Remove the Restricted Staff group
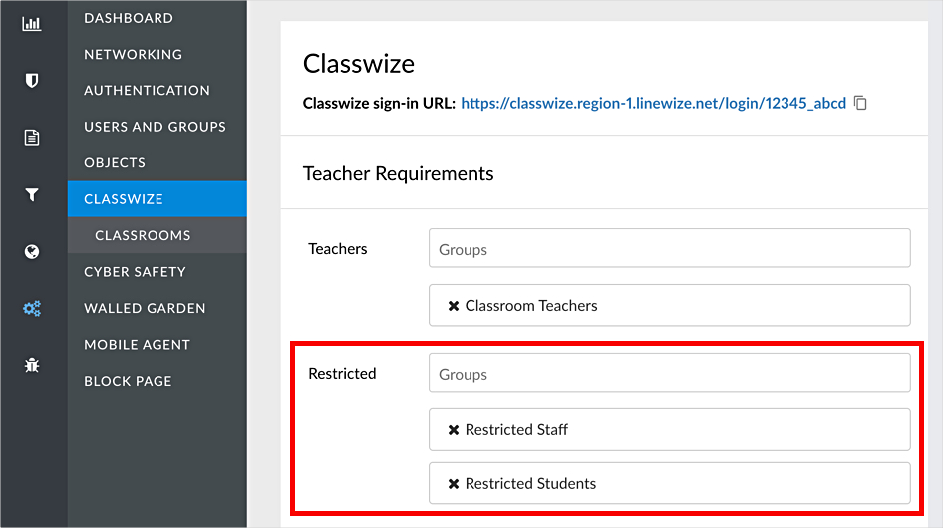The width and height of the screenshot is (943, 528). (454, 430)
